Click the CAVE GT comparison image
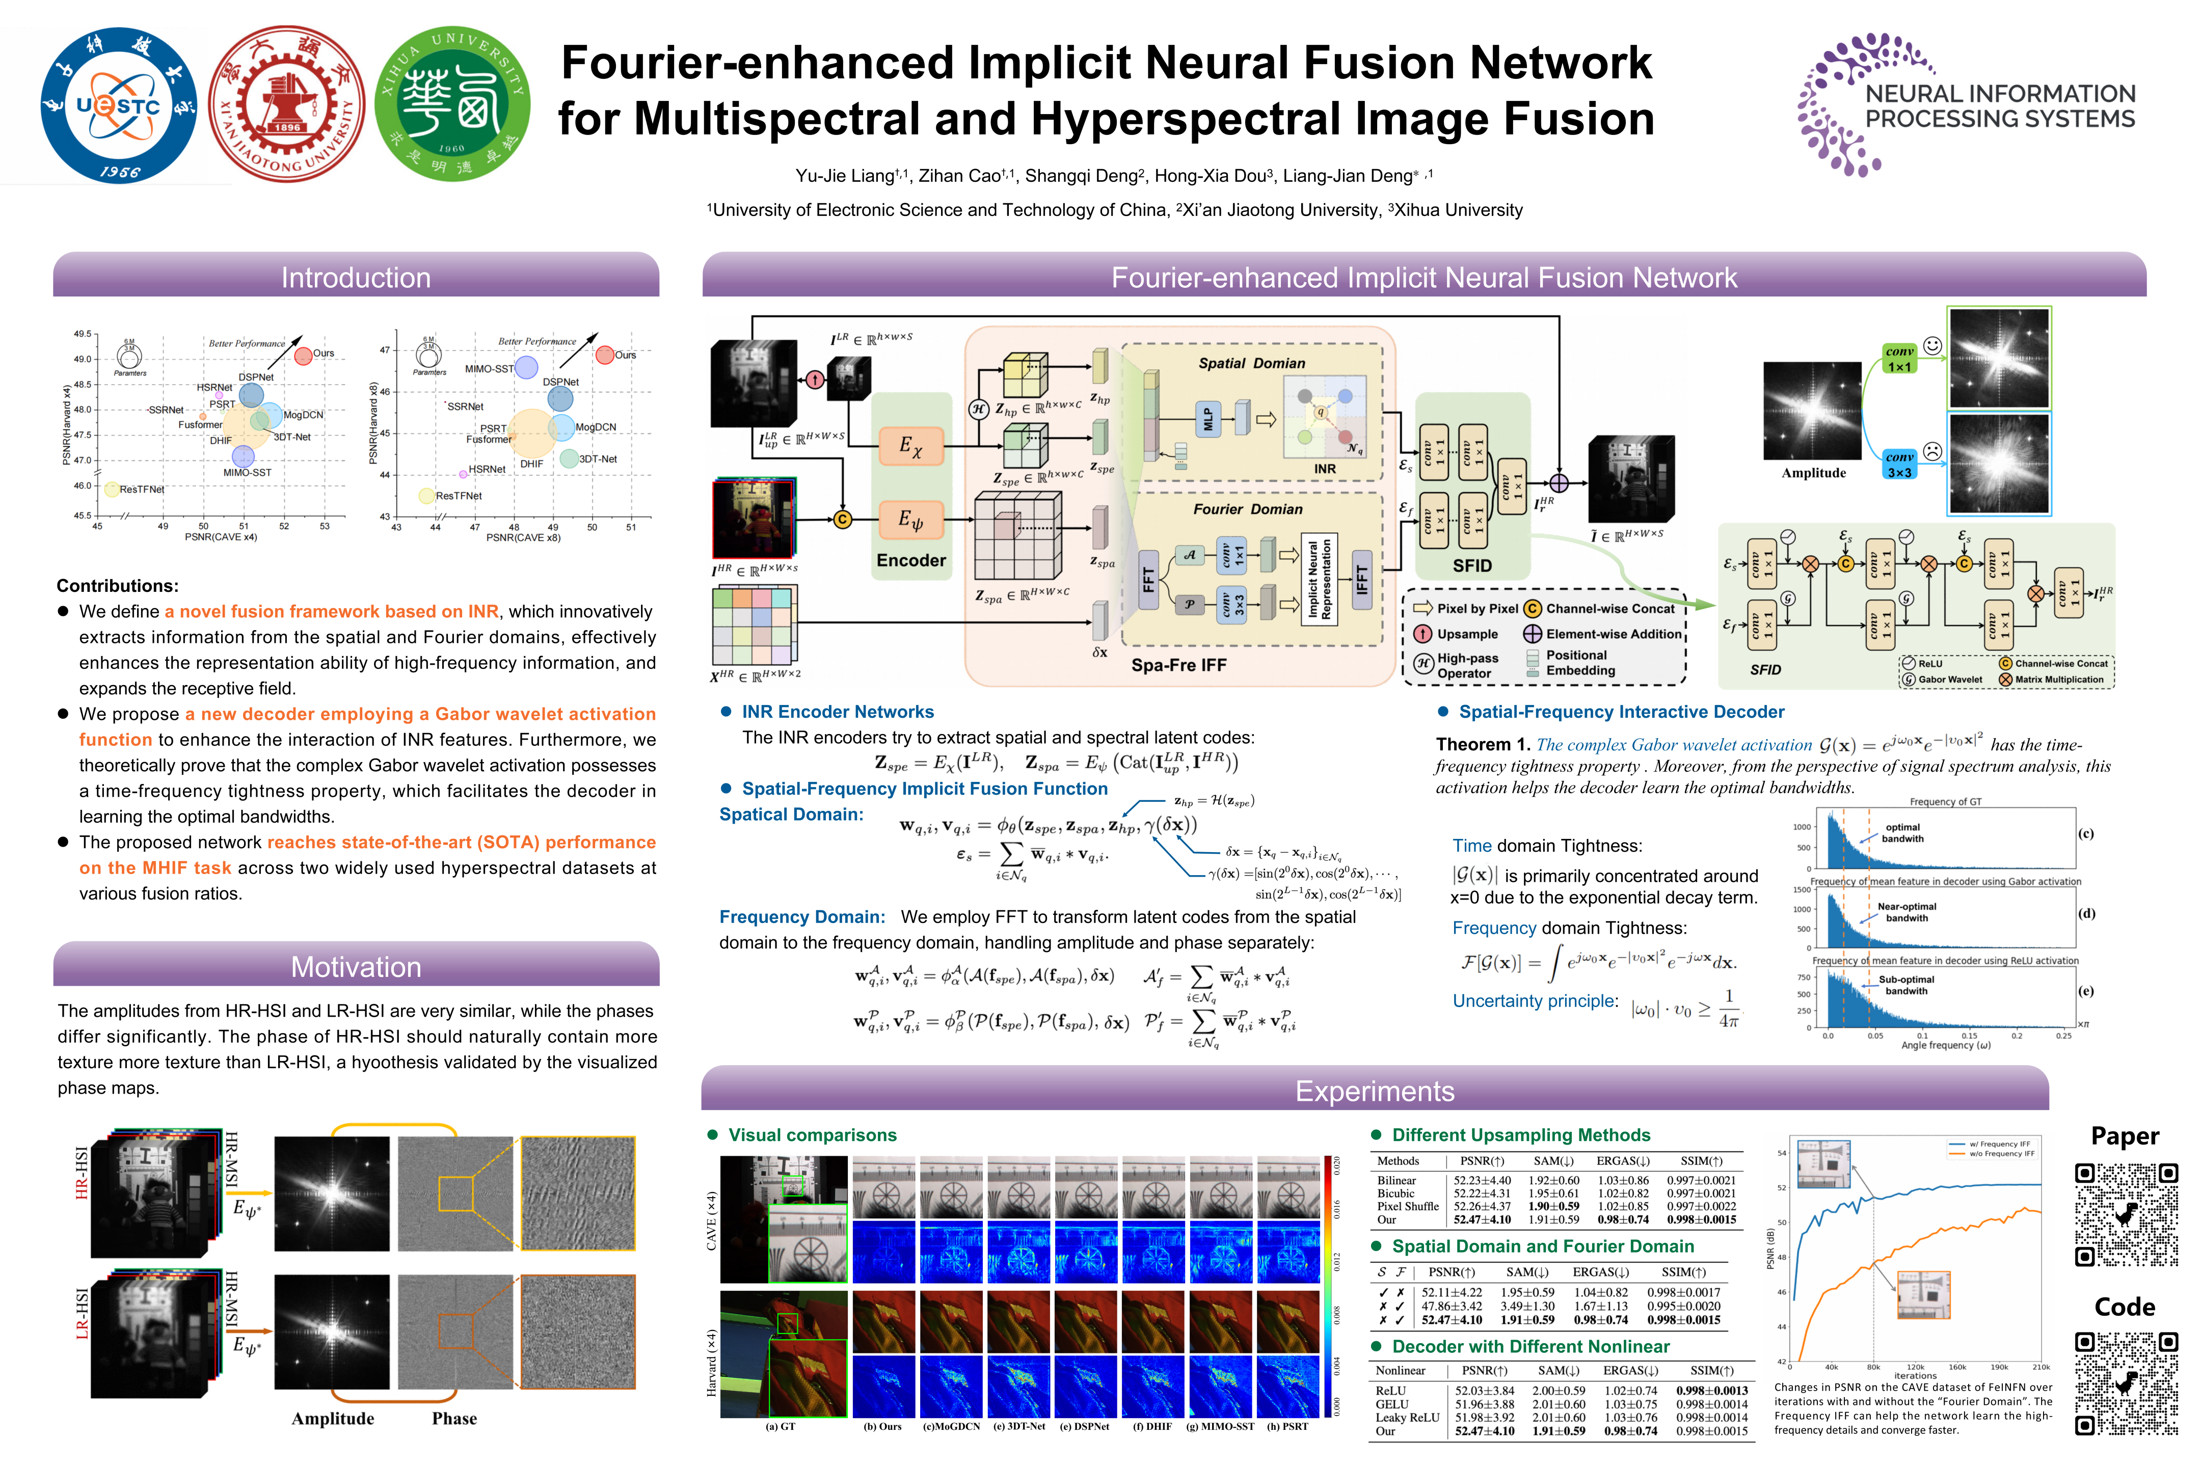The height and width of the screenshot is (1467, 2201). click(783, 1219)
